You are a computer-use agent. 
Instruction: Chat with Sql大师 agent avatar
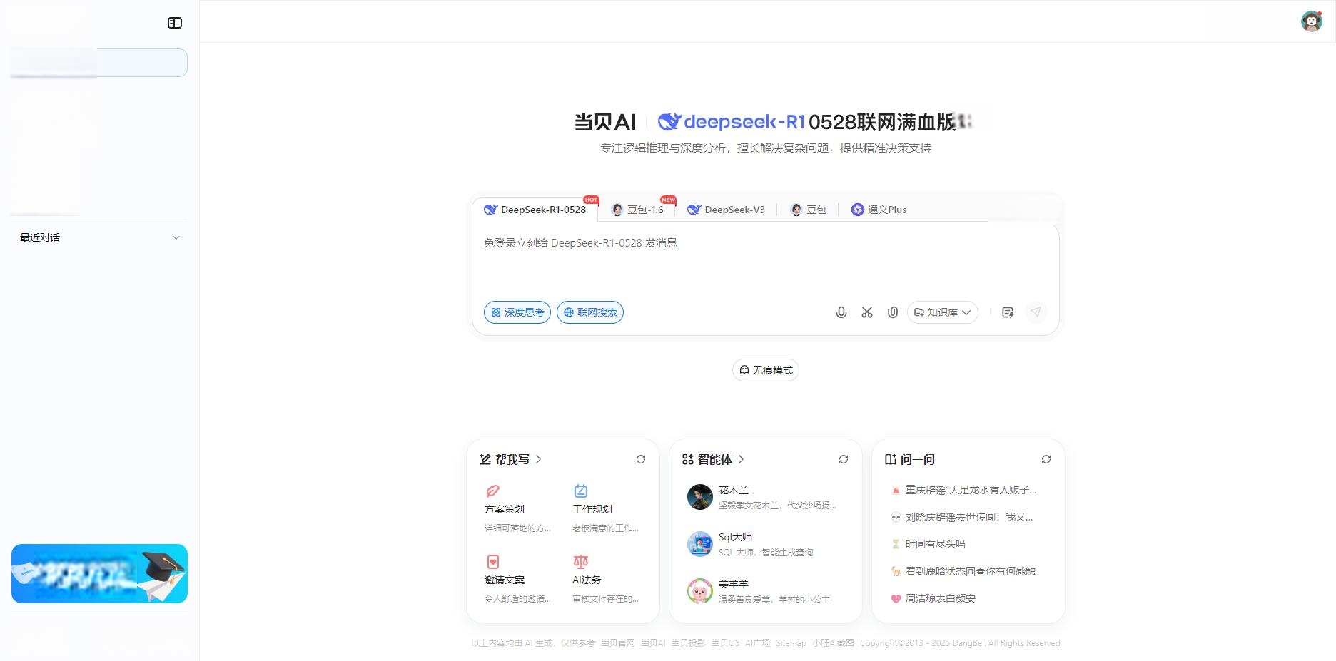coord(699,544)
